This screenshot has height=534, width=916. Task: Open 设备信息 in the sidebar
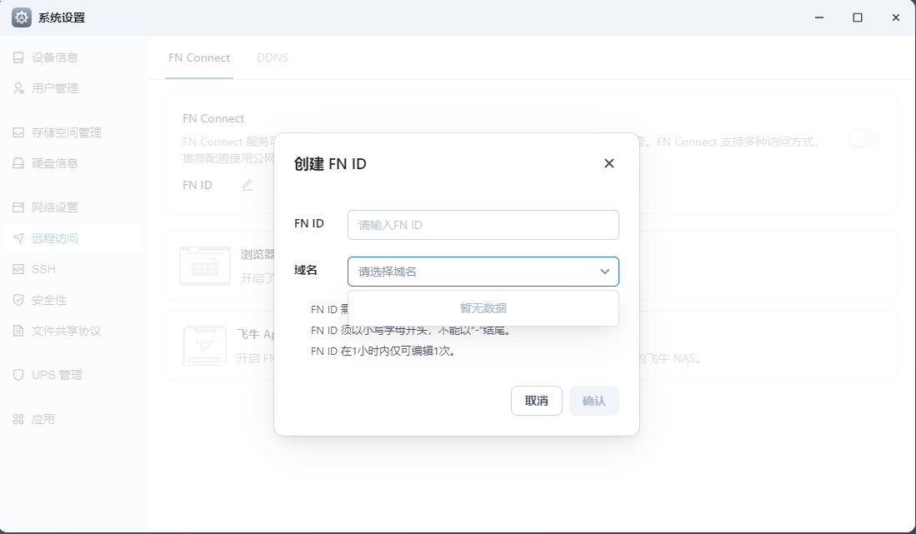point(73,57)
